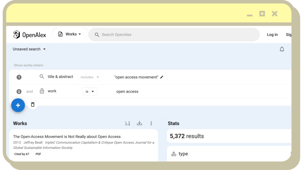This screenshot has height=170, width=303.
Task: Click the OpenAlex logo icon
Action: tap(17, 35)
